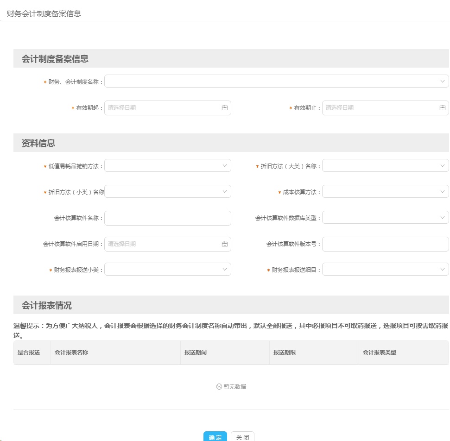Screen dimensions: 450x441
Task: Expand 财务报表报送小类 dropdown
Action: (167, 270)
